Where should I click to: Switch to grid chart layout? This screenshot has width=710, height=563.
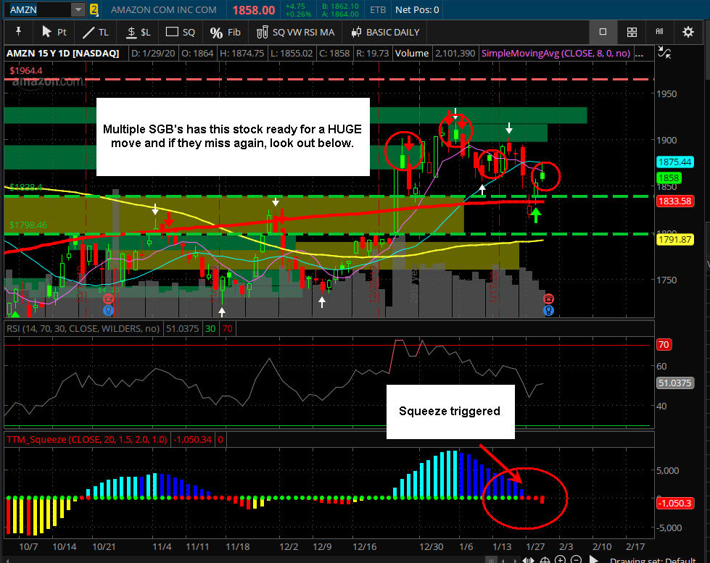pyautogui.click(x=632, y=32)
